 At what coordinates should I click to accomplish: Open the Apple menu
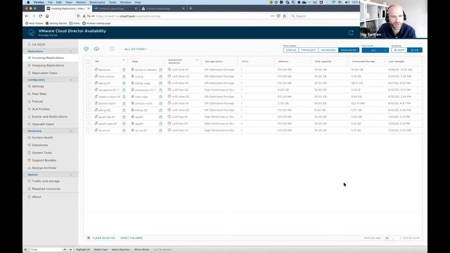click(28, 2)
